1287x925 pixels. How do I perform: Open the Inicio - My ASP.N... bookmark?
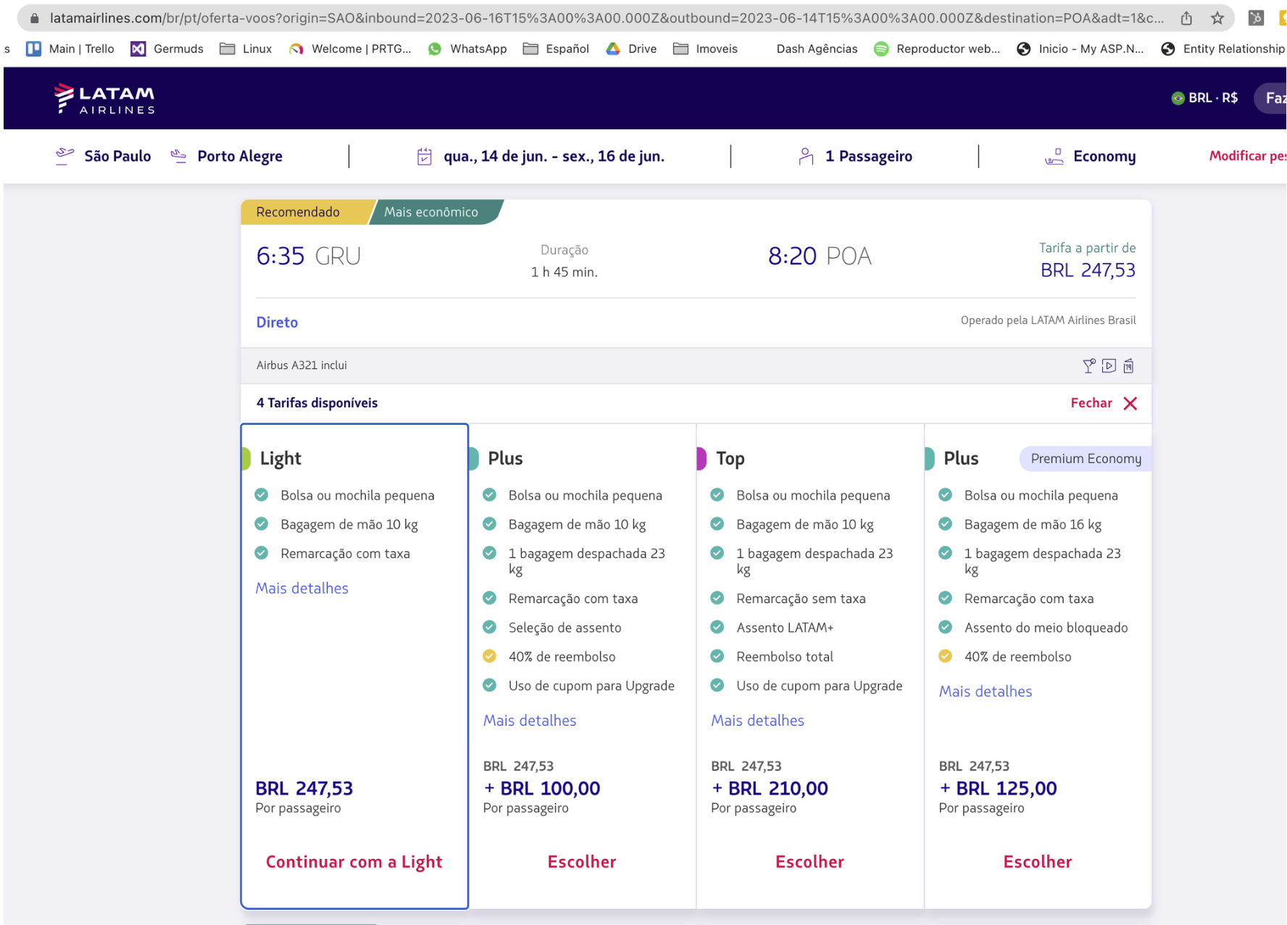(x=1080, y=49)
